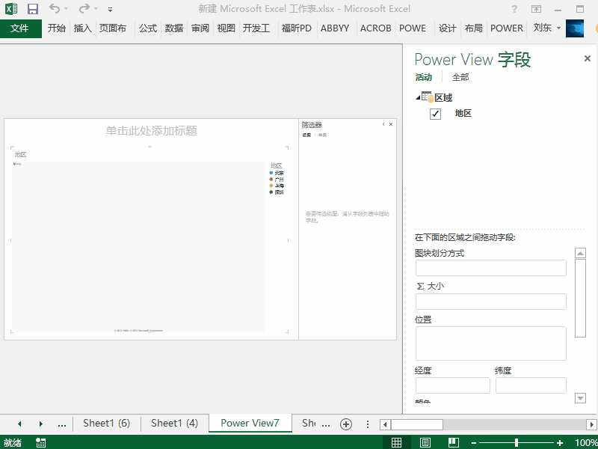Switch to Page Break Preview in status bar

point(454,442)
